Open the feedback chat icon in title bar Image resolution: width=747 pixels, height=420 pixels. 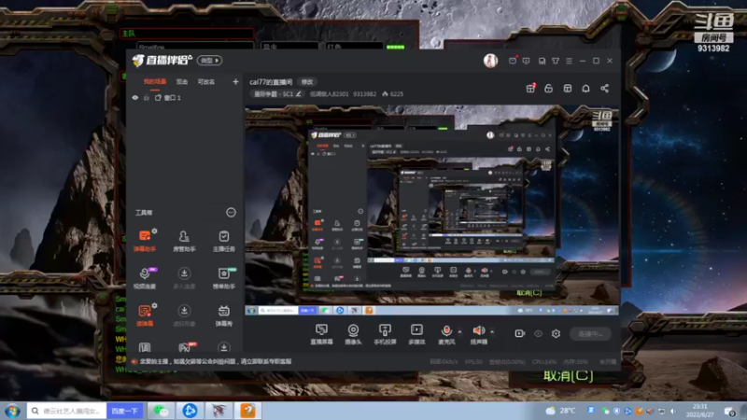pos(527,61)
